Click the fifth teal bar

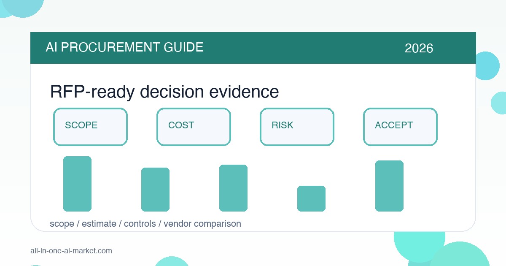(x=389, y=186)
